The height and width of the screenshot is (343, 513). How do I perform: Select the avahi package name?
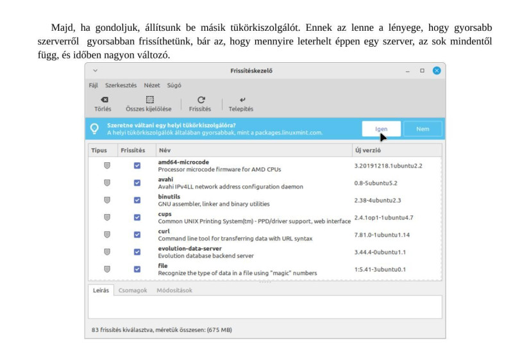(165, 180)
